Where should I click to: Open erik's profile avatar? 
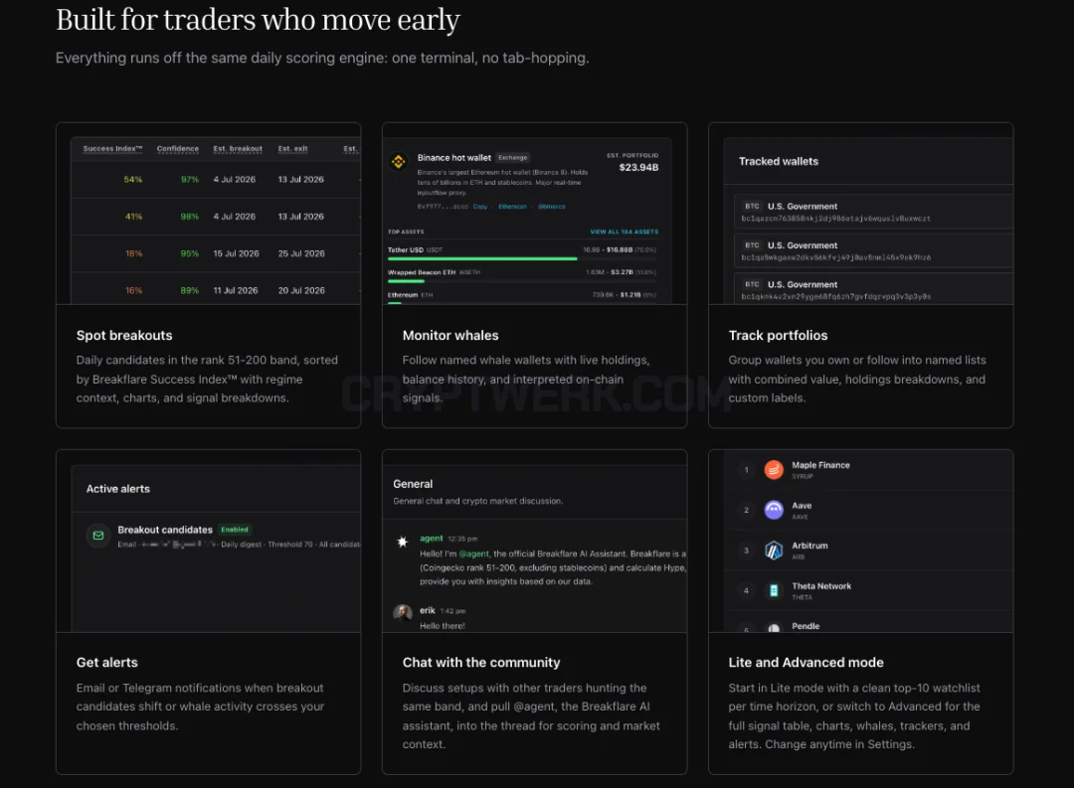pyautogui.click(x=402, y=612)
